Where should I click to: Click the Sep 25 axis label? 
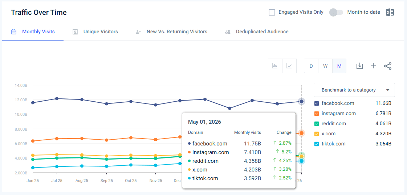coord(106,181)
